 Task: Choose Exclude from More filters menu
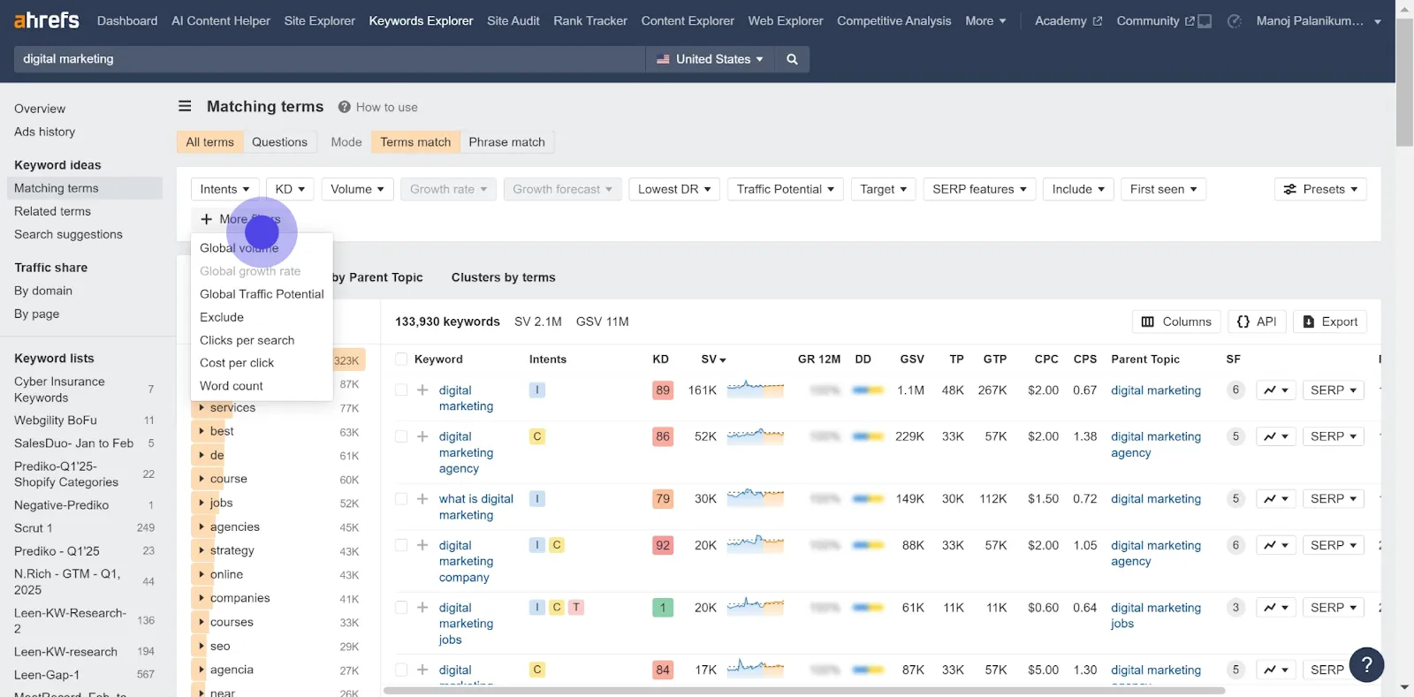coord(222,317)
